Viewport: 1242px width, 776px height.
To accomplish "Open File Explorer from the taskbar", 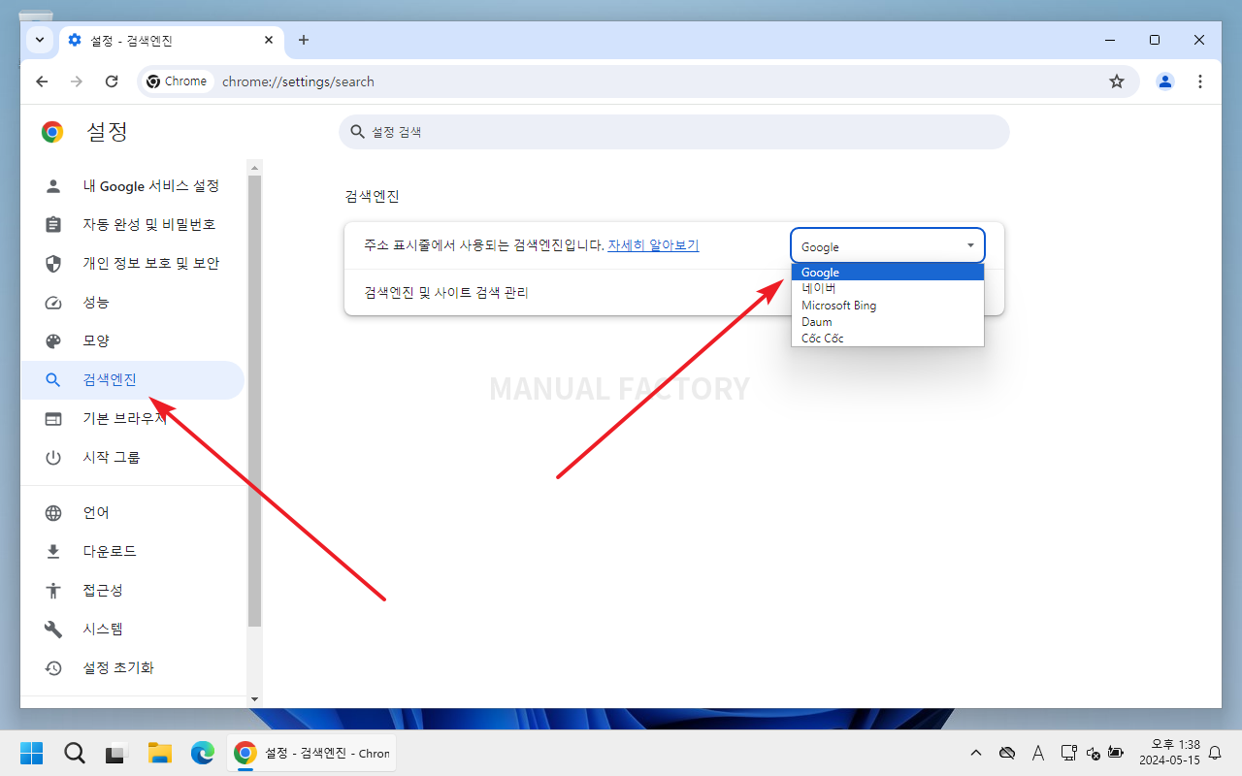I will click(x=160, y=753).
